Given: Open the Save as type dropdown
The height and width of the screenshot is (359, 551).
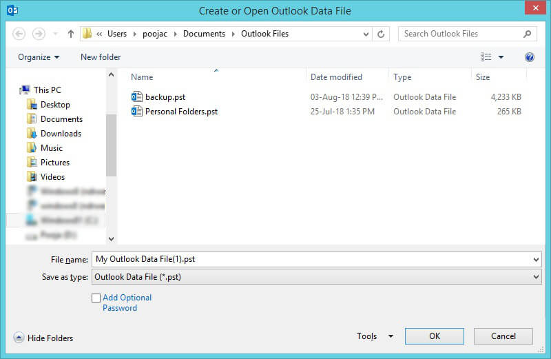Looking at the screenshot, I should [316, 277].
